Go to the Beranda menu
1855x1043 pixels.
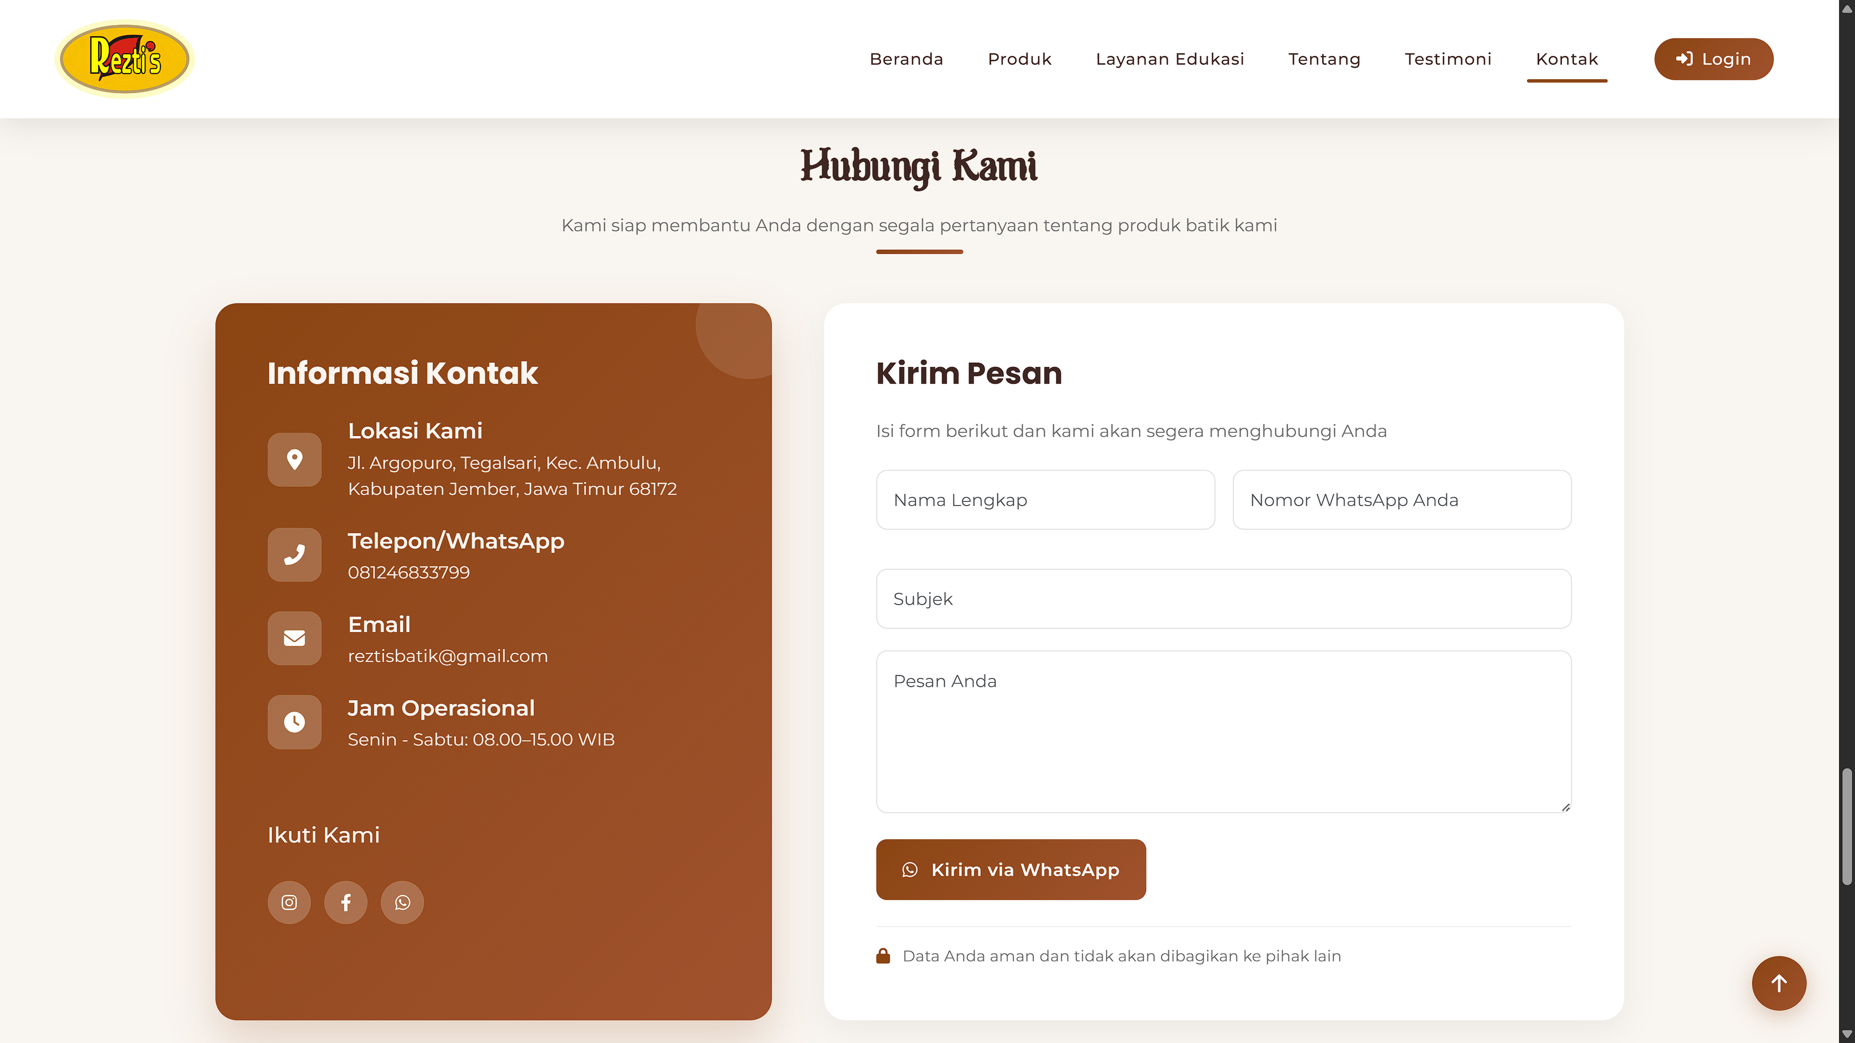906,59
